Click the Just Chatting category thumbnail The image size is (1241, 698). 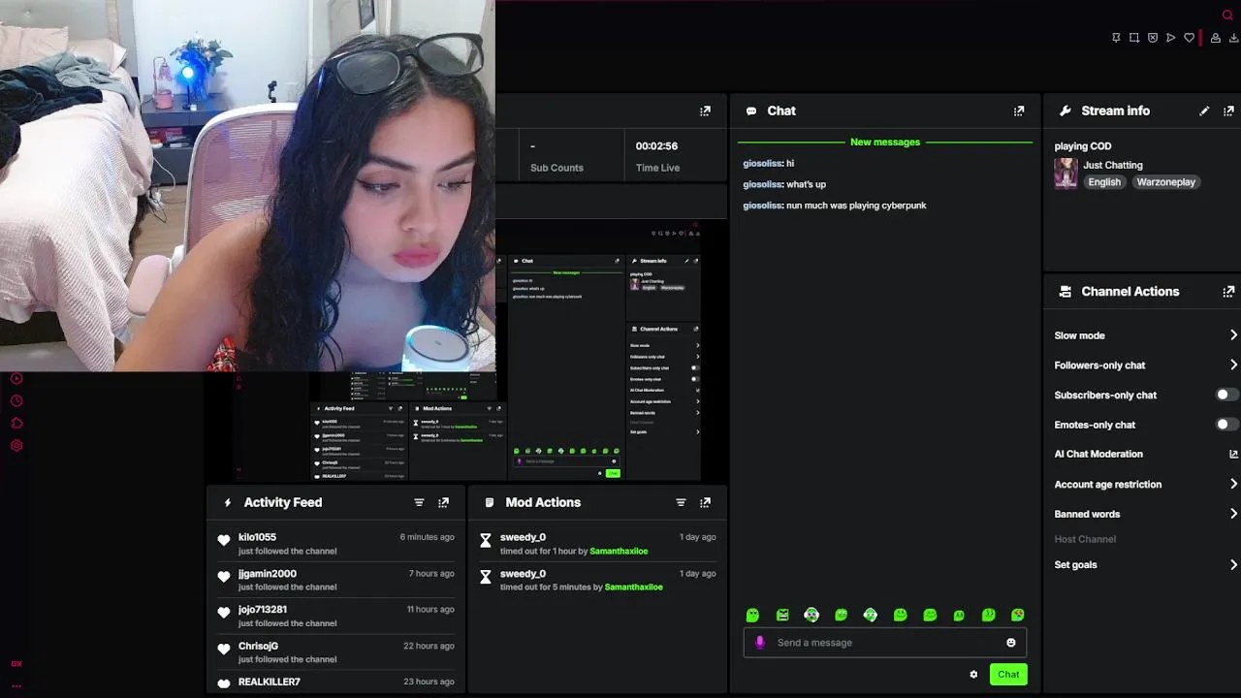point(1066,174)
